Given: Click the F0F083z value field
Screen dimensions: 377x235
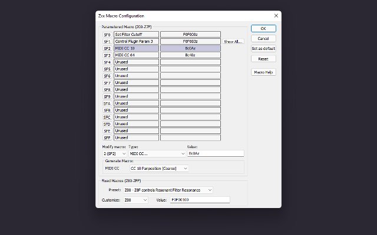Looking at the screenshot, I should [x=190, y=41].
